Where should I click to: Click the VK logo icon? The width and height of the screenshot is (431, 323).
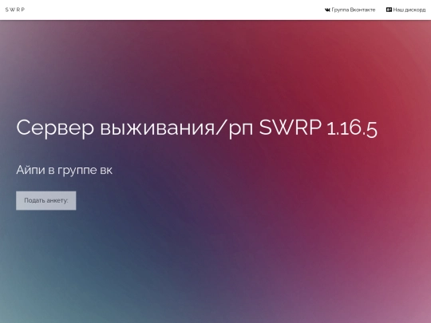point(327,10)
